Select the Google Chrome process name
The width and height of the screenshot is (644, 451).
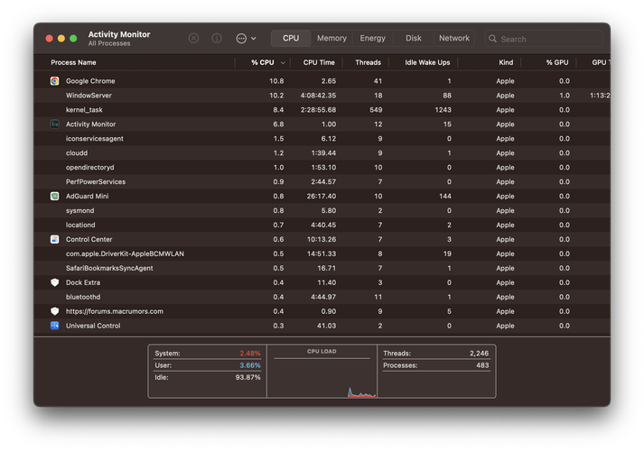pyautogui.click(x=90, y=81)
